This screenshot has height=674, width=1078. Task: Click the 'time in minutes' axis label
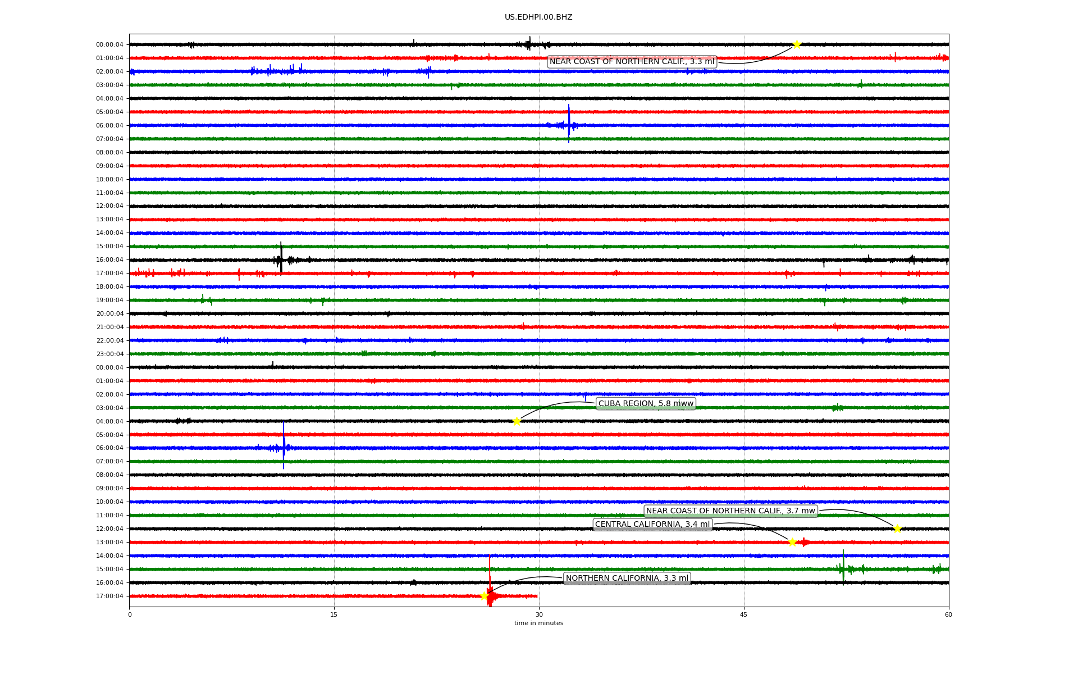538,623
